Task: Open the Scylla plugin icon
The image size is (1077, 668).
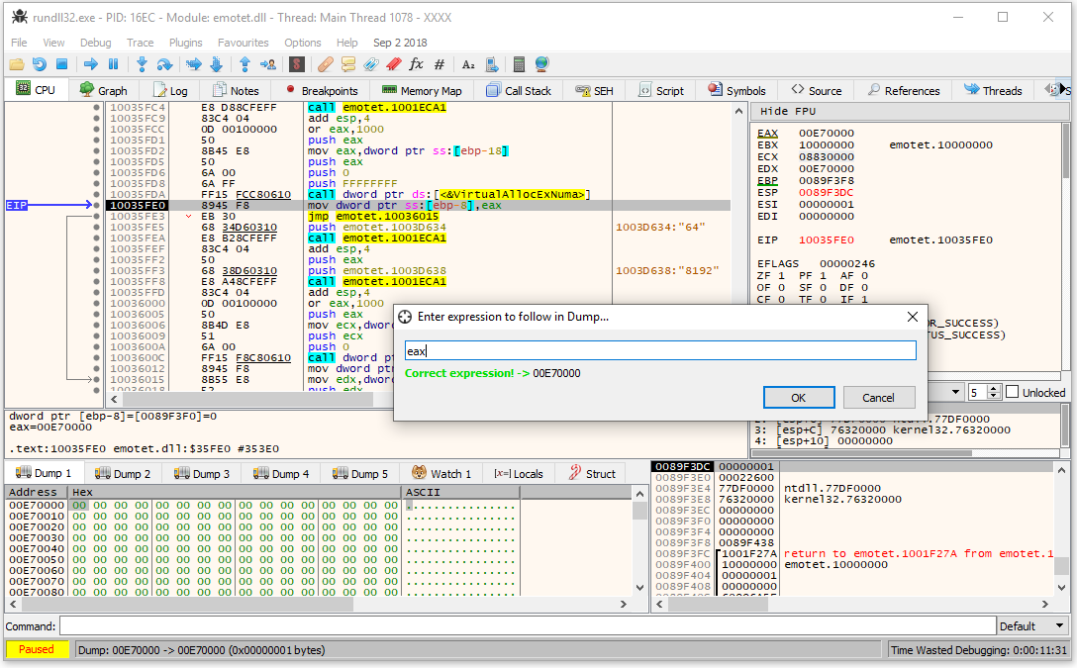Action: [x=296, y=64]
